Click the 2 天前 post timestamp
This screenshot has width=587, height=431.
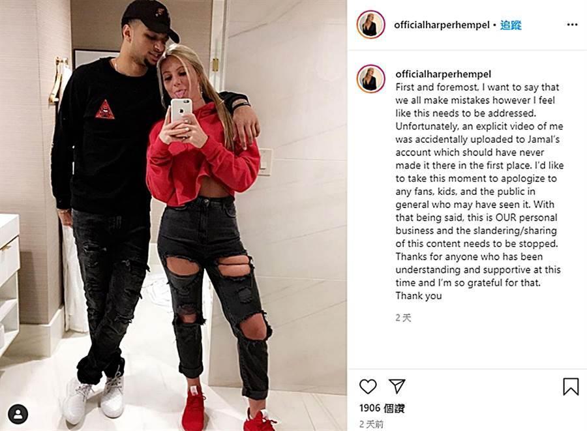pos(371,424)
